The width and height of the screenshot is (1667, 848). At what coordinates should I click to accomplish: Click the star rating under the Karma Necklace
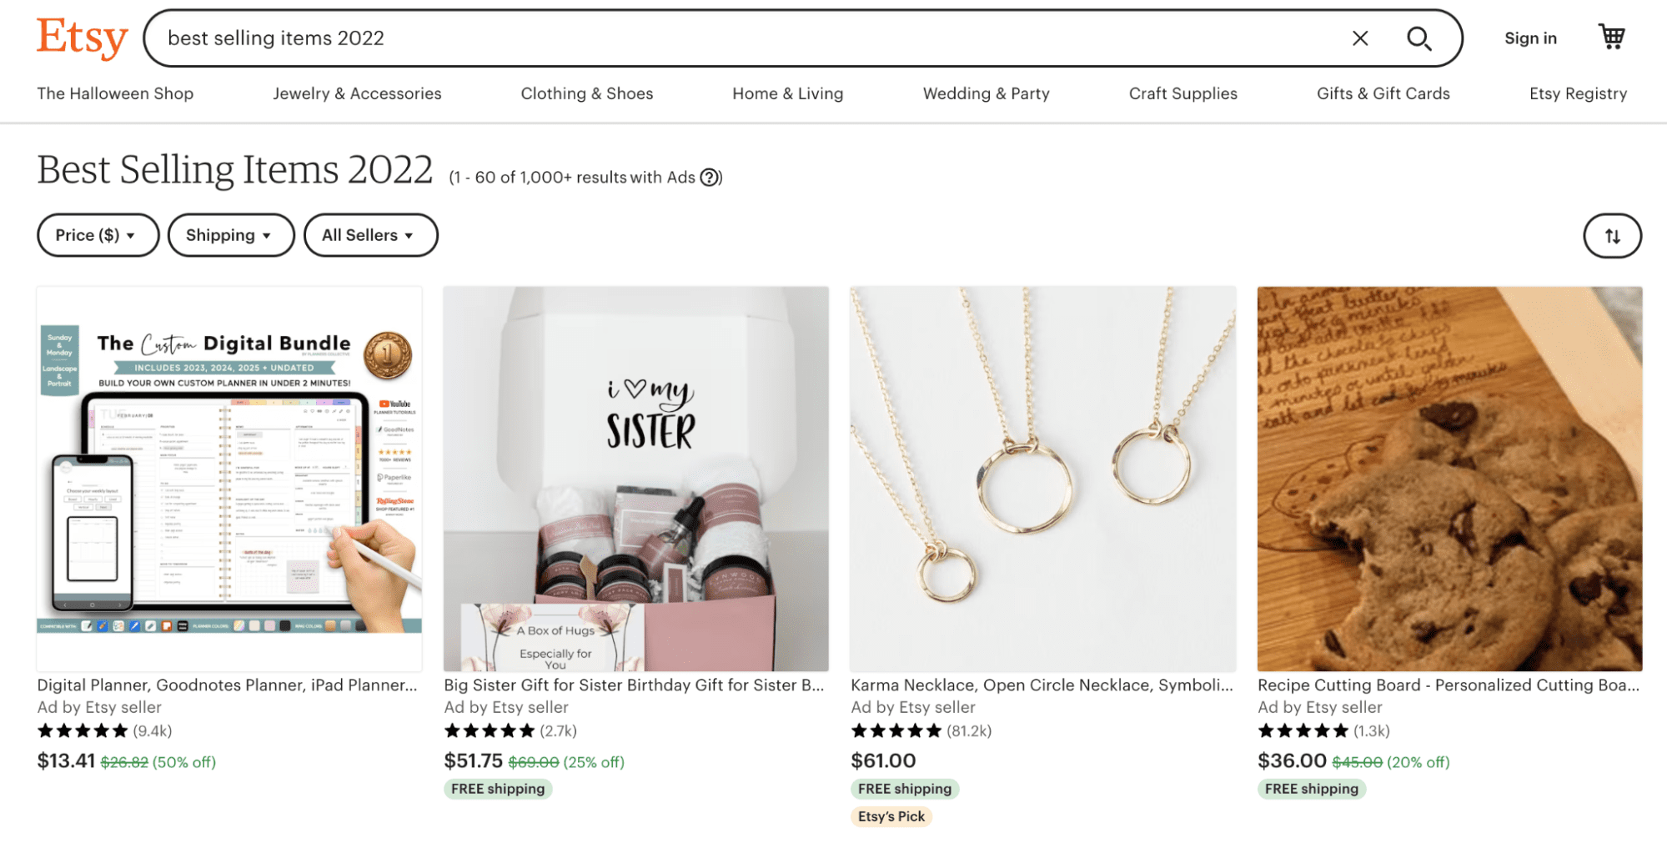click(896, 730)
